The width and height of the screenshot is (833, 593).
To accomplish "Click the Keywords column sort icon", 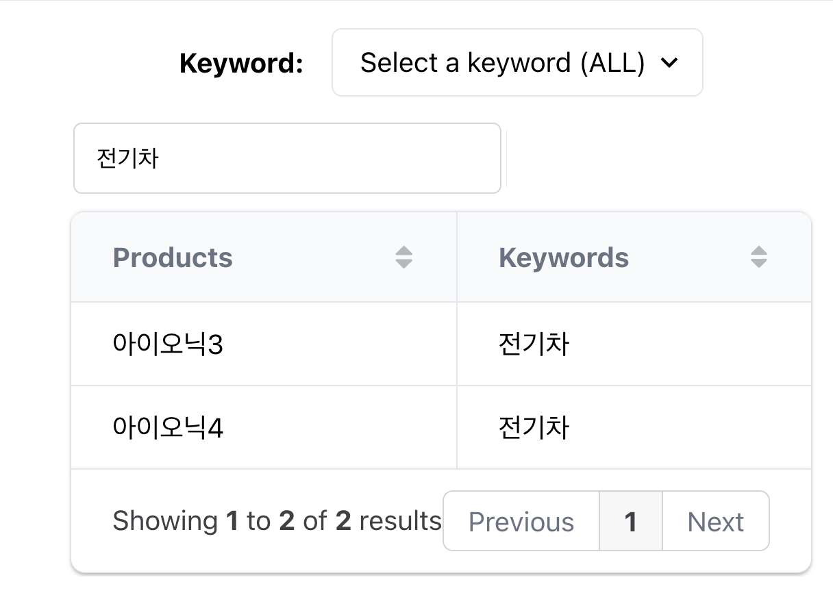I will click(759, 257).
